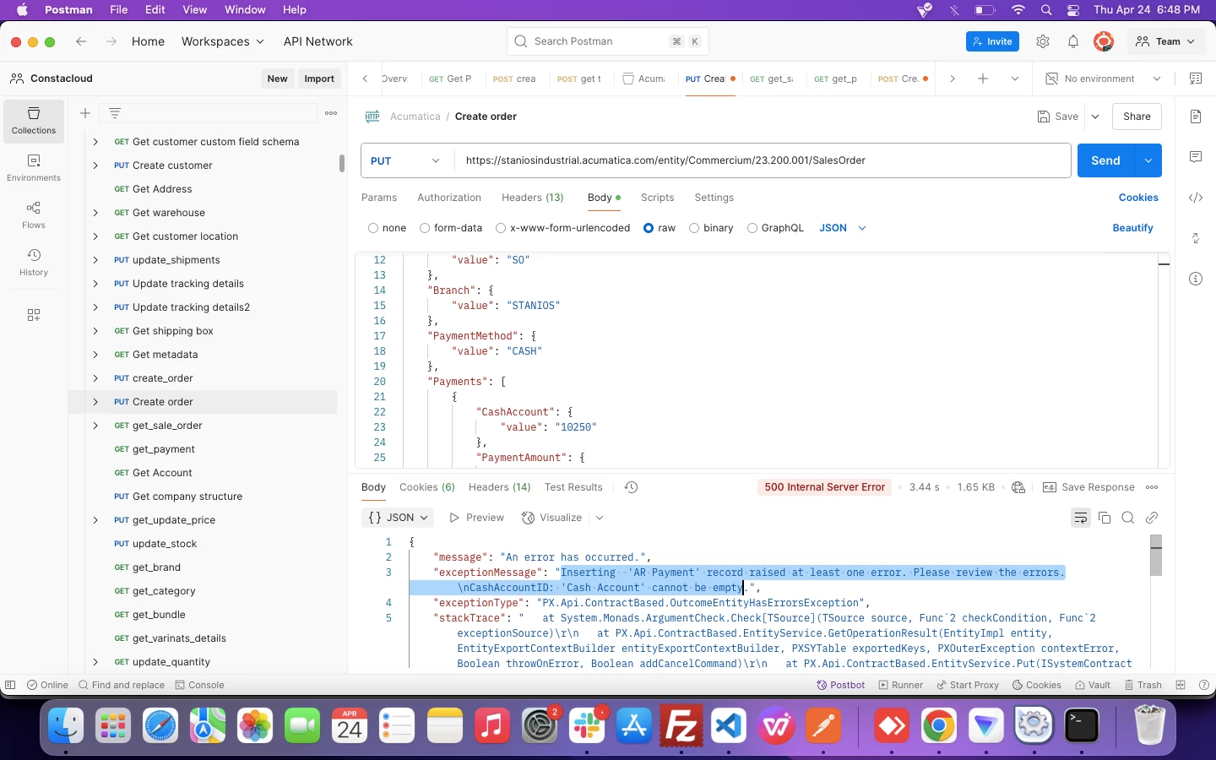Click the Send button
Screen dimensions: 1216x760
point(1106,160)
